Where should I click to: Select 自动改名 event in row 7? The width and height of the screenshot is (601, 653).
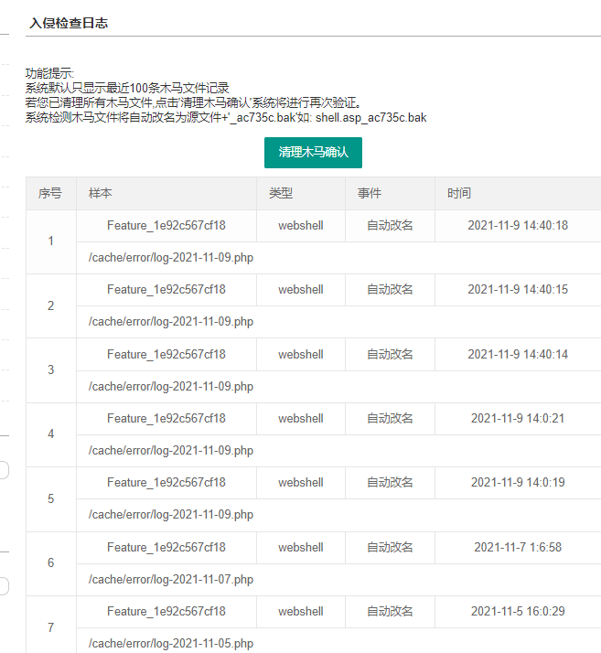coord(390,611)
